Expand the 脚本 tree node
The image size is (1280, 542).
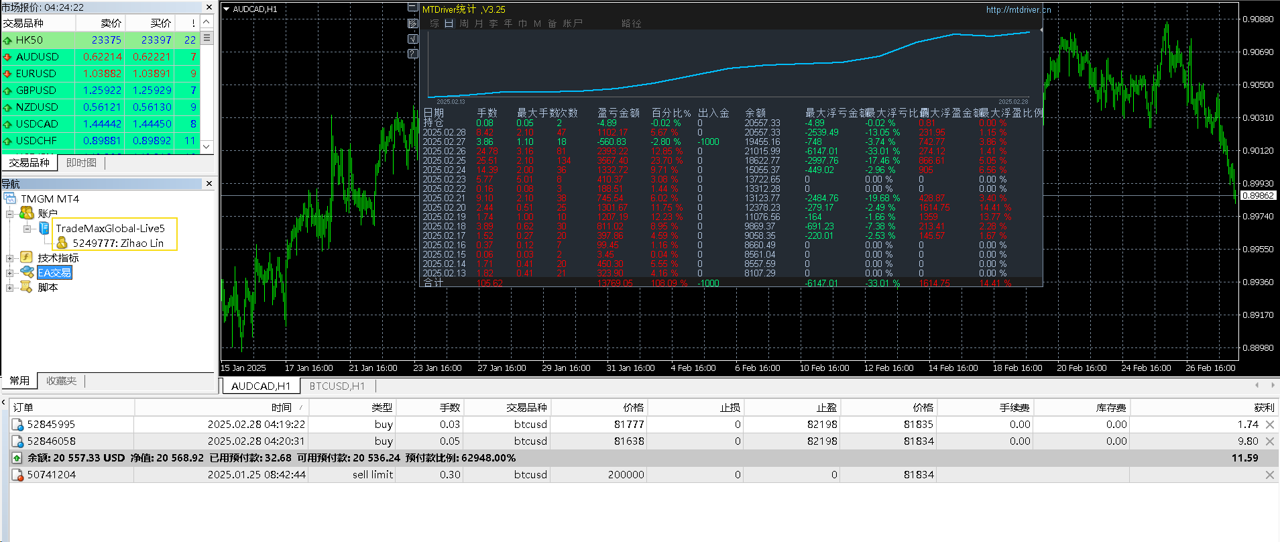click(x=10, y=288)
